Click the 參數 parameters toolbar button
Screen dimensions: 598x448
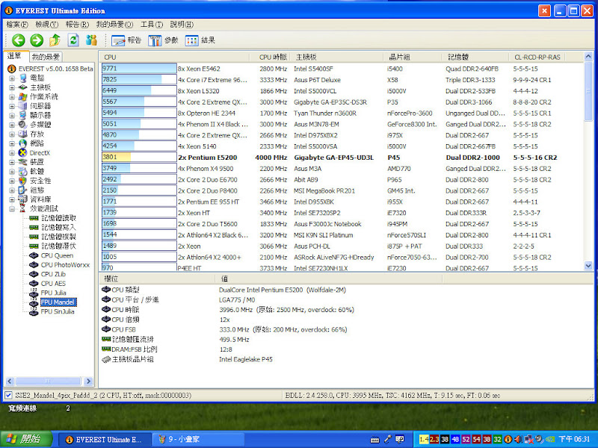tap(164, 40)
